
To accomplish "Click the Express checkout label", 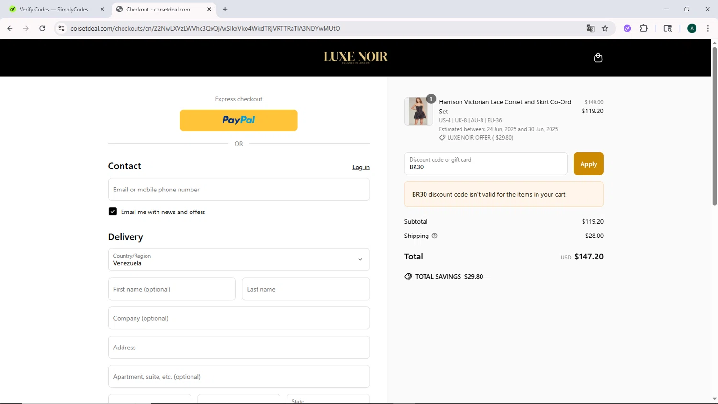I will pyautogui.click(x=239, y=99).
